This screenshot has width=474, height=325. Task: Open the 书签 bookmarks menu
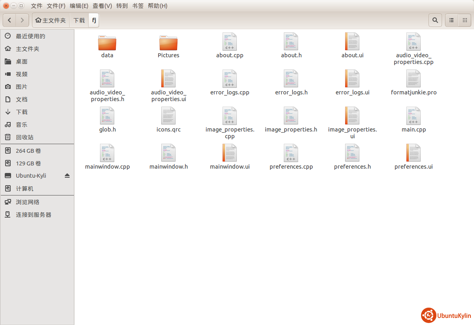click(x=138, y=6)
